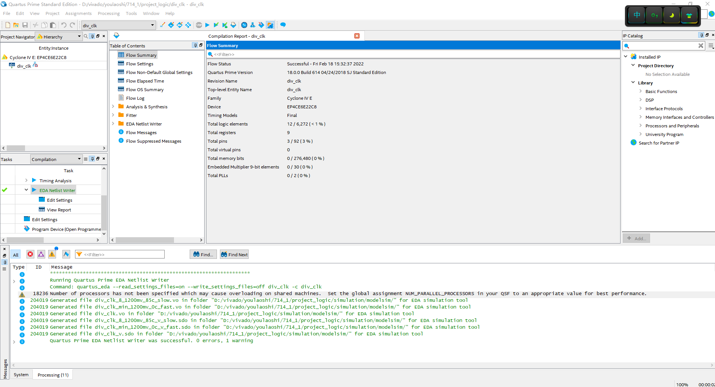Click the Find... button
Viewport: 715px width, 387px height.
[x=203, y=254]
